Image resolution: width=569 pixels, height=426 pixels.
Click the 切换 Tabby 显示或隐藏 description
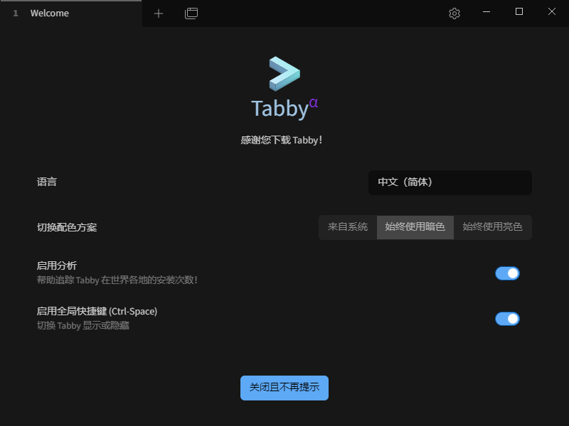(83, 326)
